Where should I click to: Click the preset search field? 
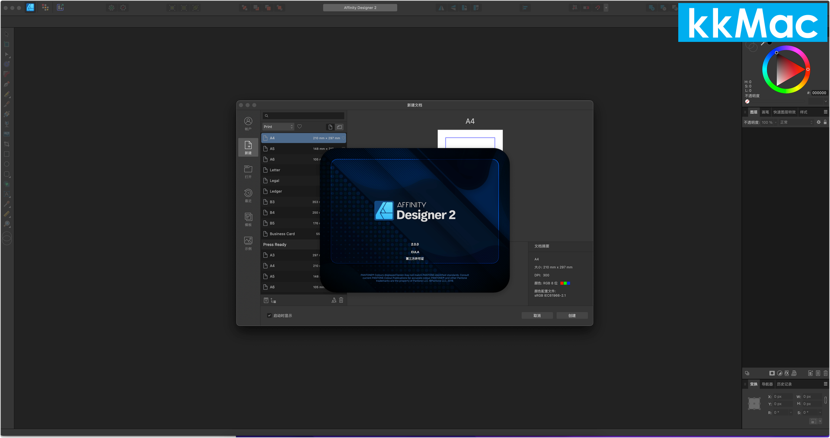[303, 116]
